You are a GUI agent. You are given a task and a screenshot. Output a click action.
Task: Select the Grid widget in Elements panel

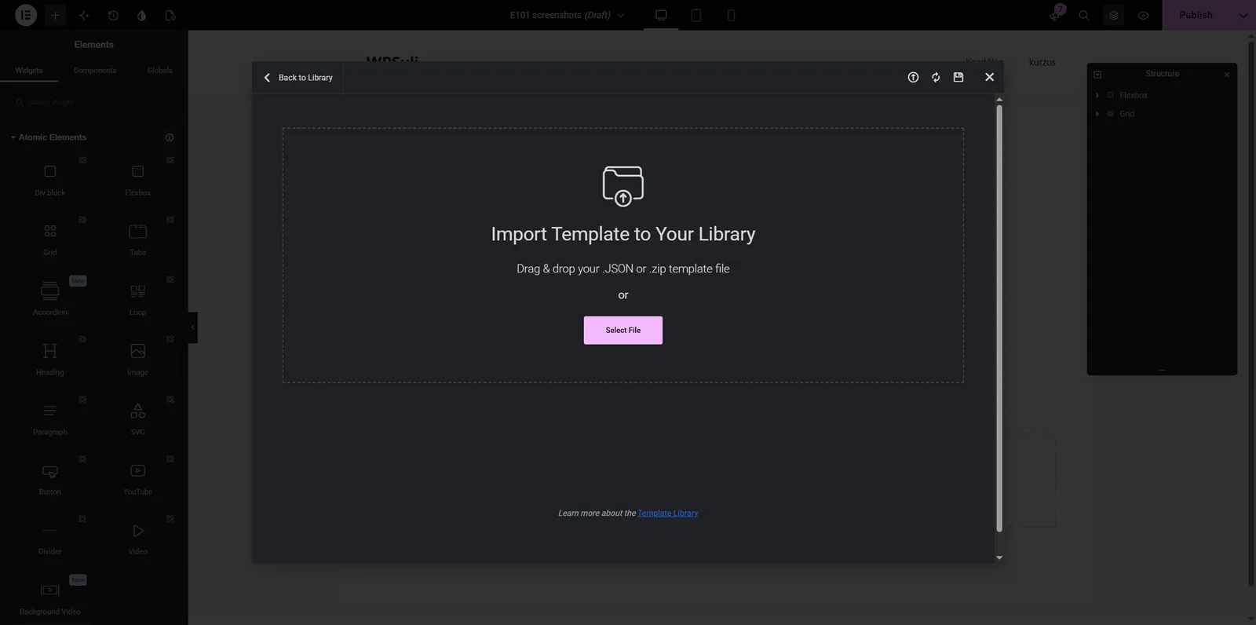50,239
